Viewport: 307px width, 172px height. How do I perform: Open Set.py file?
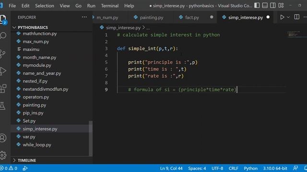click(x=29, y=121)
